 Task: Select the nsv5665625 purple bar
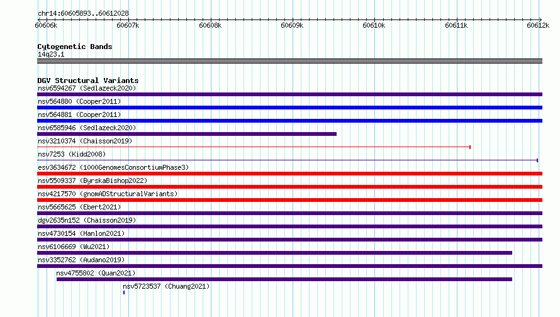(289, 213)
